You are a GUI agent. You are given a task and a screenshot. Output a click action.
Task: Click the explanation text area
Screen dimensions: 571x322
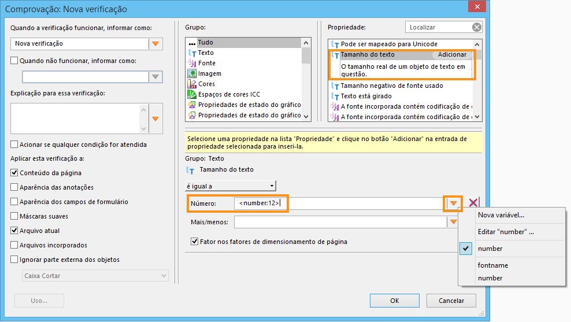click(x=75, y=119)
